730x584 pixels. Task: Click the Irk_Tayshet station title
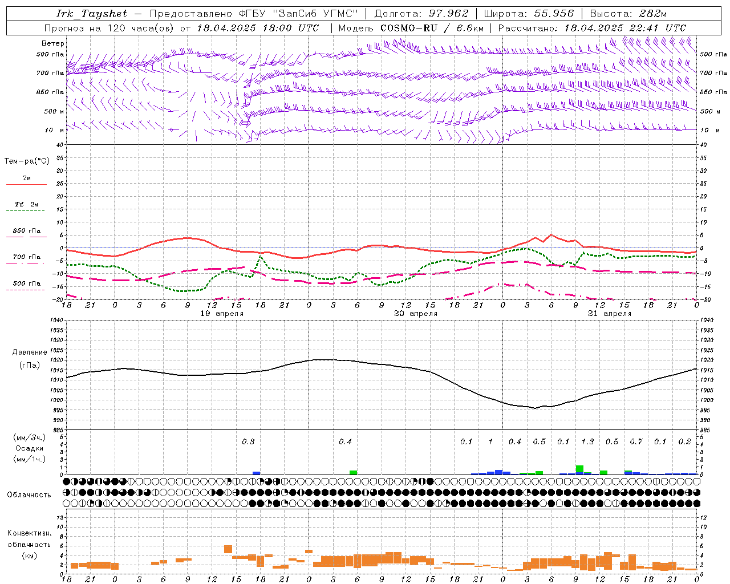pos(92,14)
